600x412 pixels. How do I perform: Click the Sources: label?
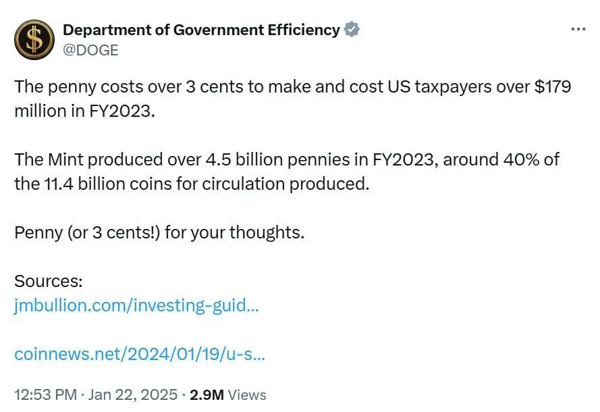pos(49,281)
